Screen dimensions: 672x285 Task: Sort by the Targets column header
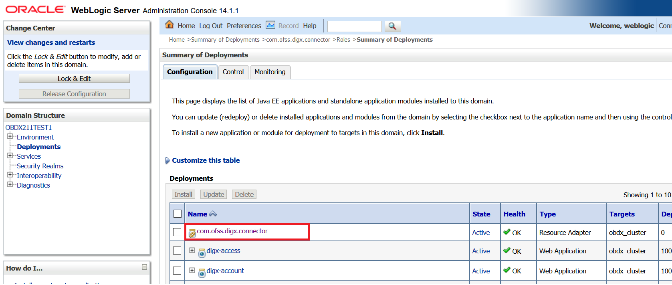622,214
